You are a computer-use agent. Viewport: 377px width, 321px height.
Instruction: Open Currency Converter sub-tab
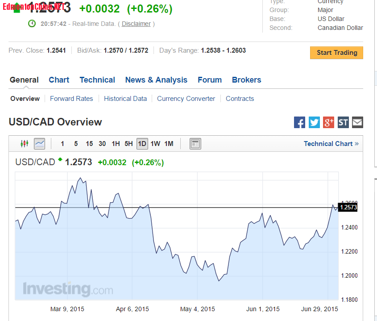(x=186, y=99)
